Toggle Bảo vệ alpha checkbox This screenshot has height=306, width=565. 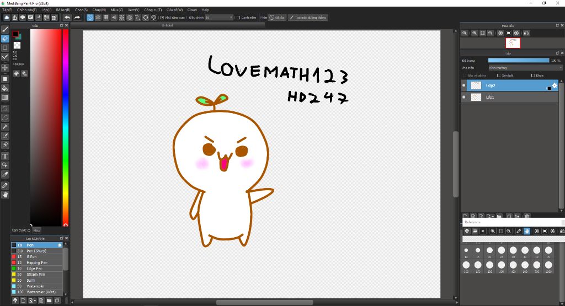tap(465, 76)
